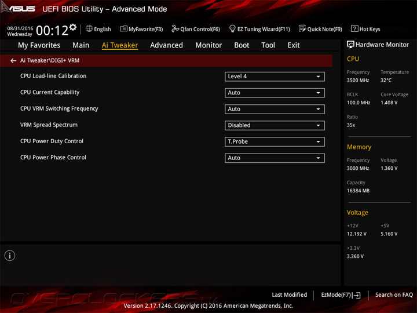The image size is (417, 313).
Task: Click the 3.360 V reading
Action: (355, 257)
